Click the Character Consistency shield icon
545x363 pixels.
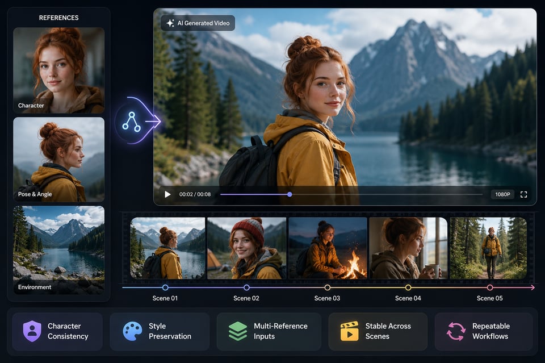pyautogui.click(x=32, y=331)
